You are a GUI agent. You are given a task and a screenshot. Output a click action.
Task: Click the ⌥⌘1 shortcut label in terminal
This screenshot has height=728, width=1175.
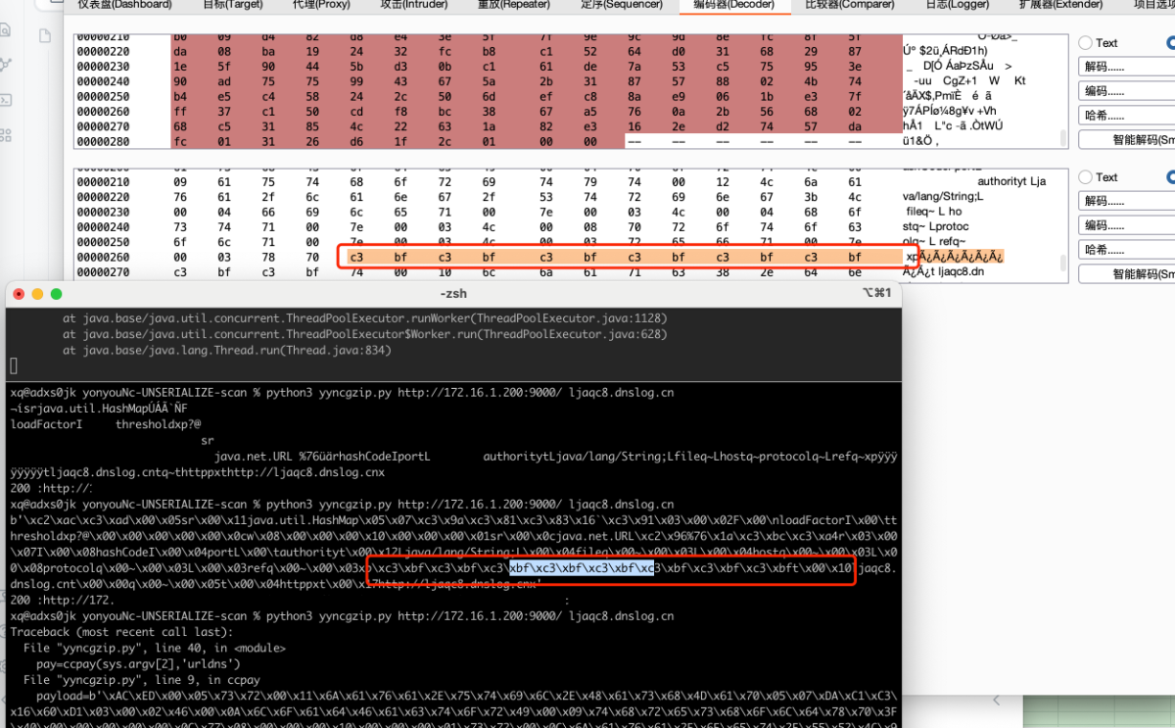pos(875,294)
